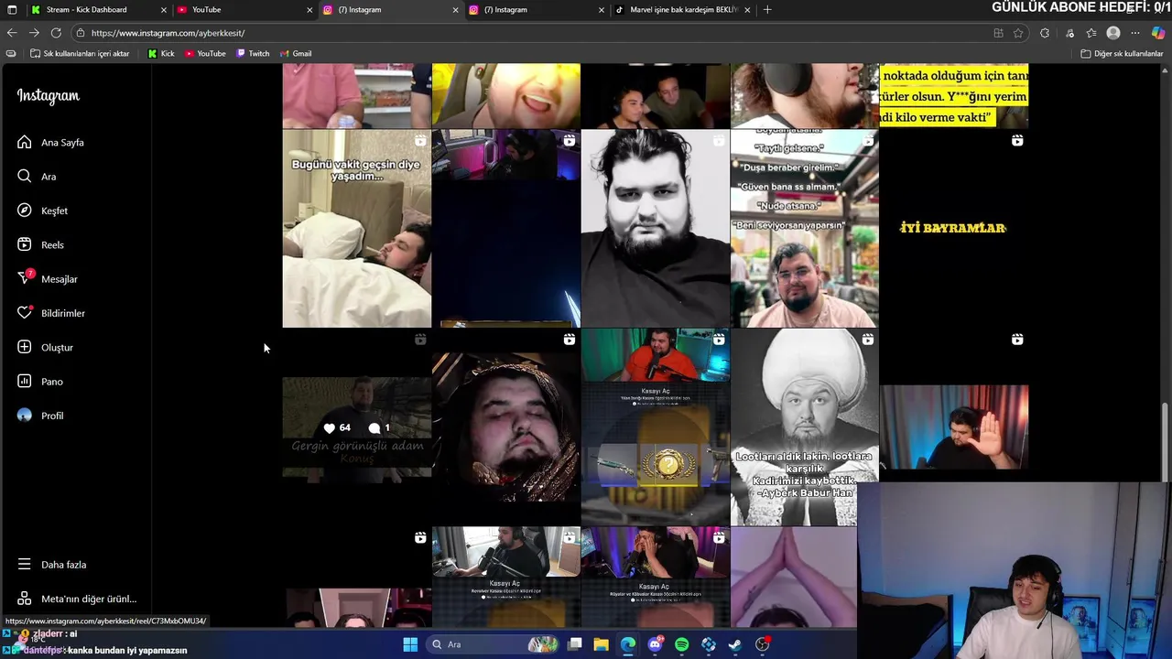Open Meta'nın diğer ürünleri grid icon
1172x659 pixels.
click(24, 599)
